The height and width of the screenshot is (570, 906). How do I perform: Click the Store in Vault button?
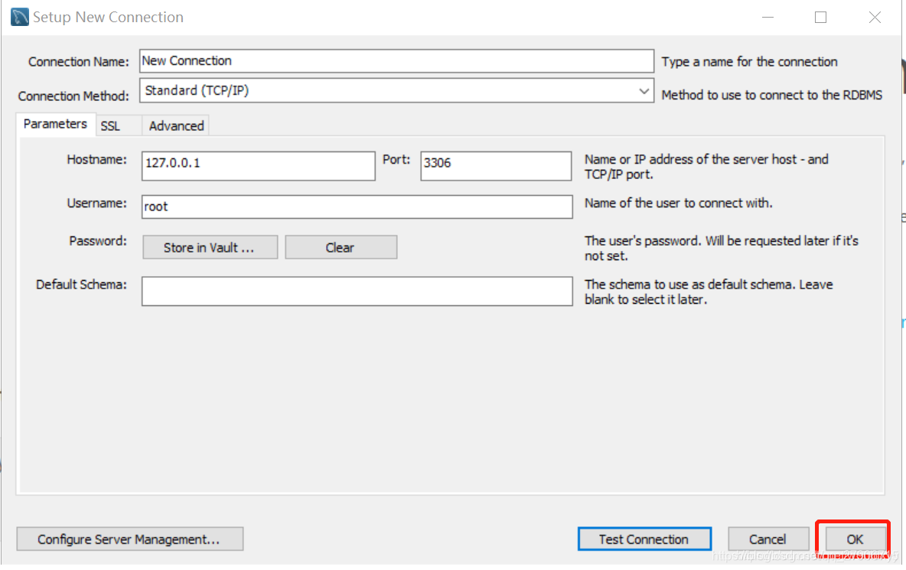[210, 247]
